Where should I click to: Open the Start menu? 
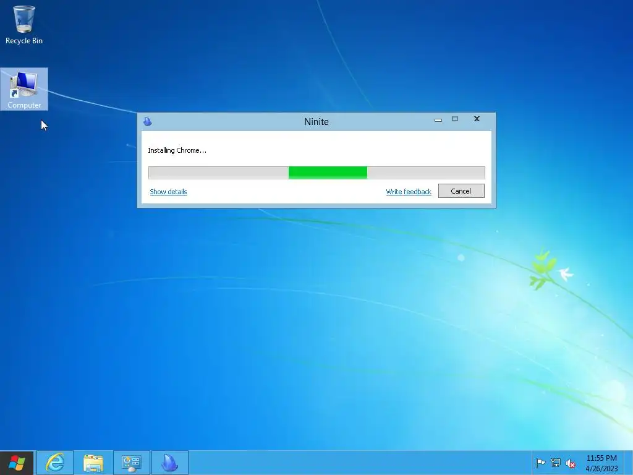click(17, 463)
